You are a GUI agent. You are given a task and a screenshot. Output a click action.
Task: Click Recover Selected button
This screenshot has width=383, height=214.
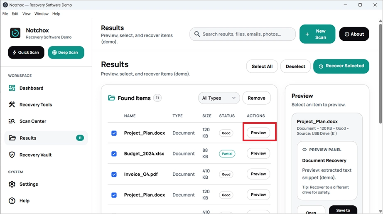(341, 66)
